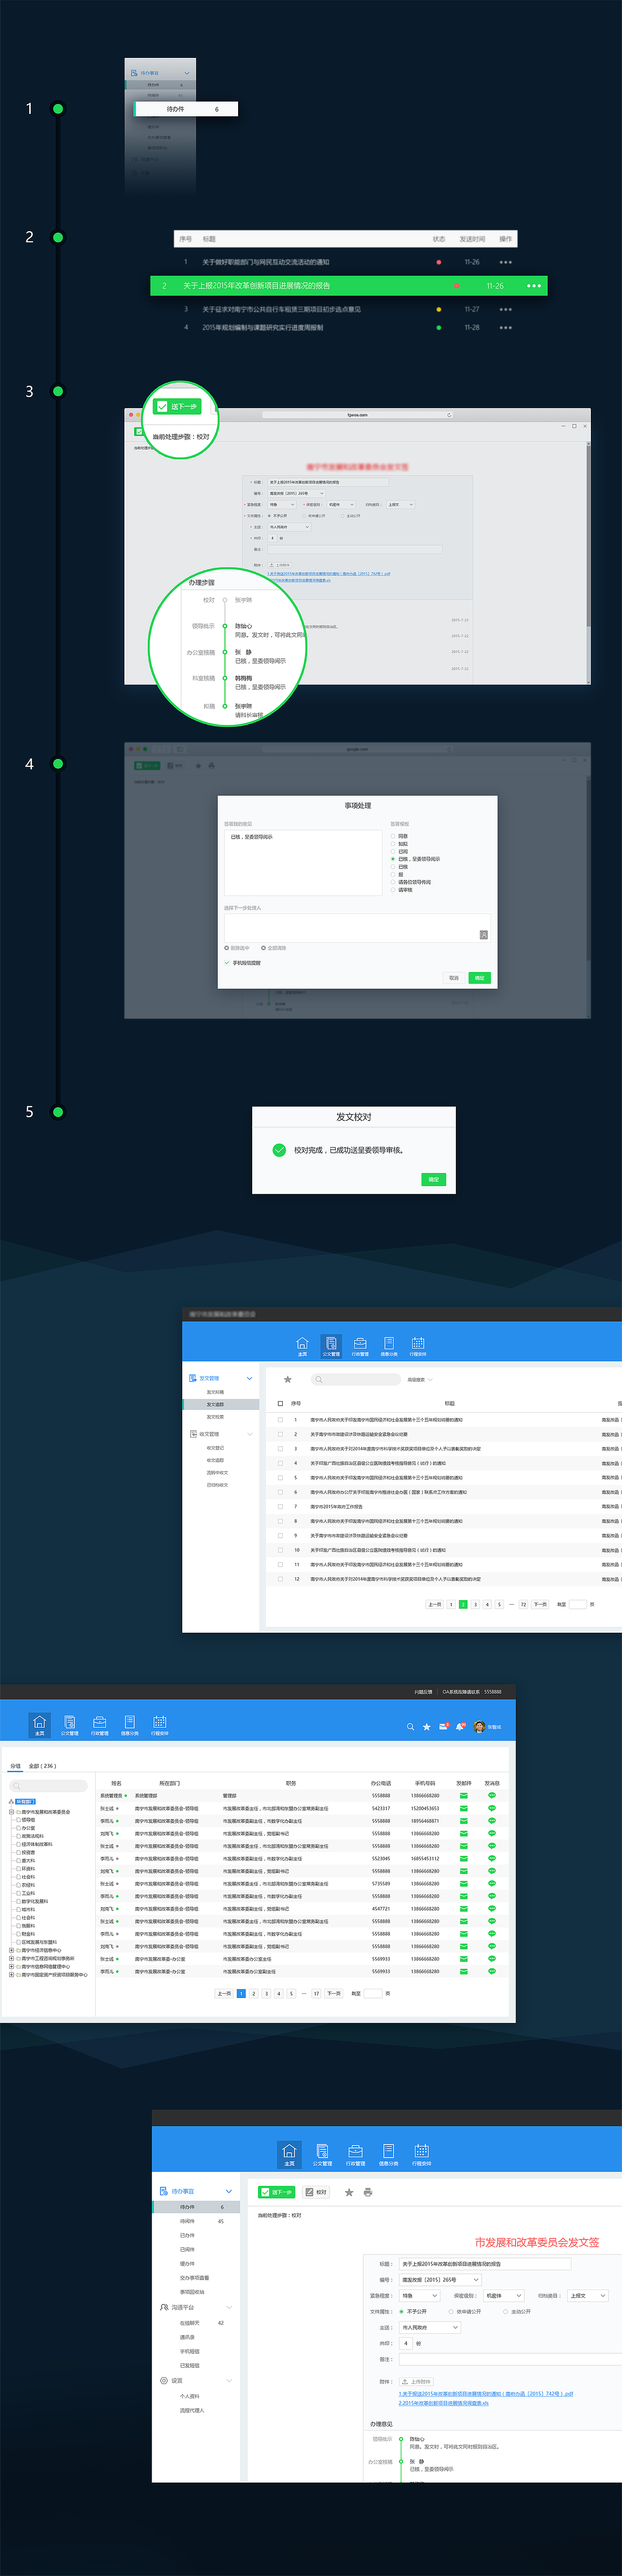Open 行政管理 briefcase icon in the 发文管理 panel
Screen dimensions: 622x2576
pos(361,1345)
